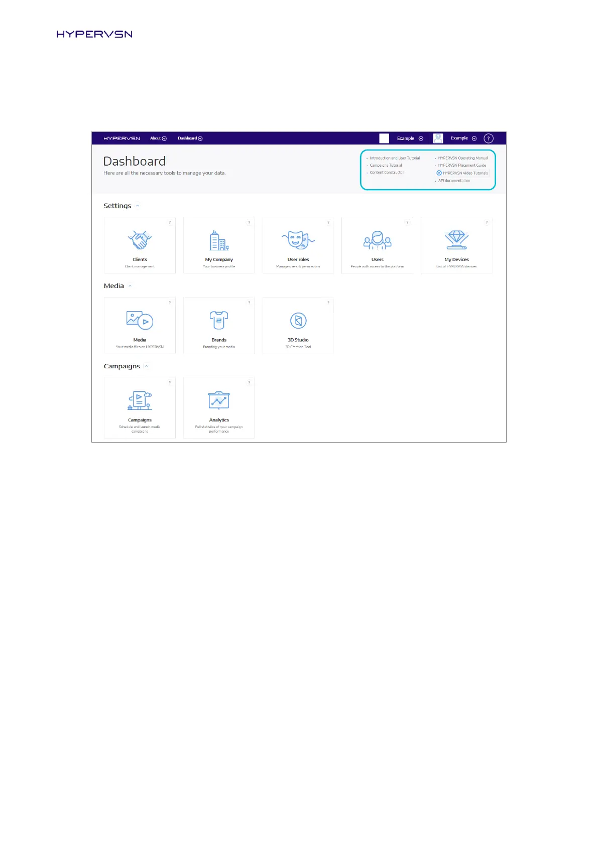
Task: Open the Example company dropdown beside logo square
Action: point(410,138)
